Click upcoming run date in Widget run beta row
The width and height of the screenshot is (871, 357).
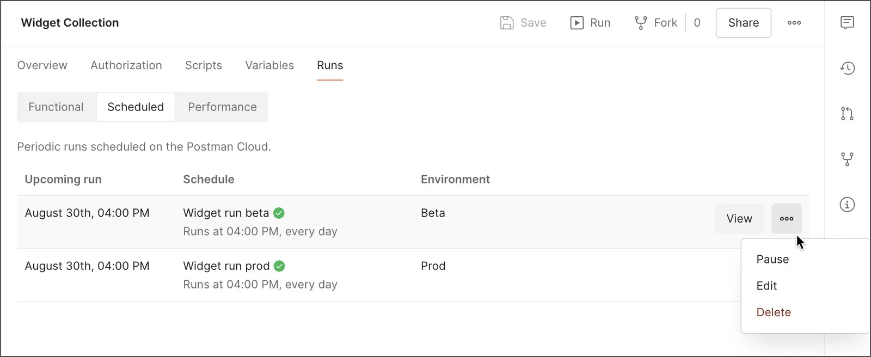click(x=87, y=213)
